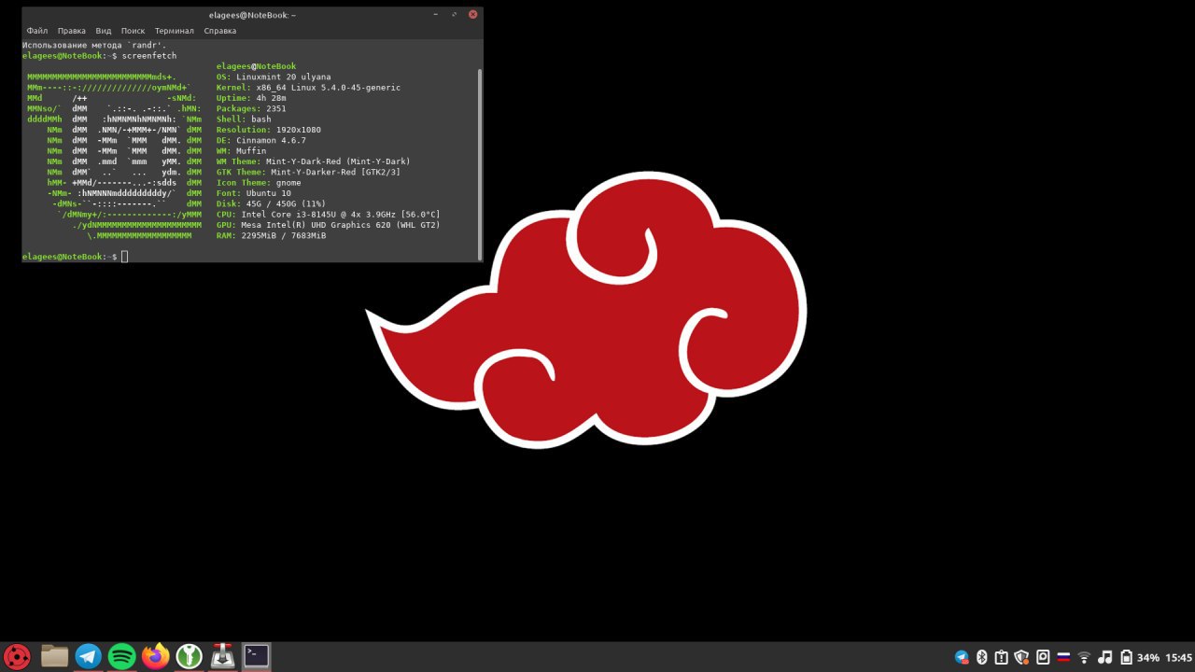The image size is (1195, 672).
Task: Switch keyboard layout via Russian flag
Action: point(1063,657)
